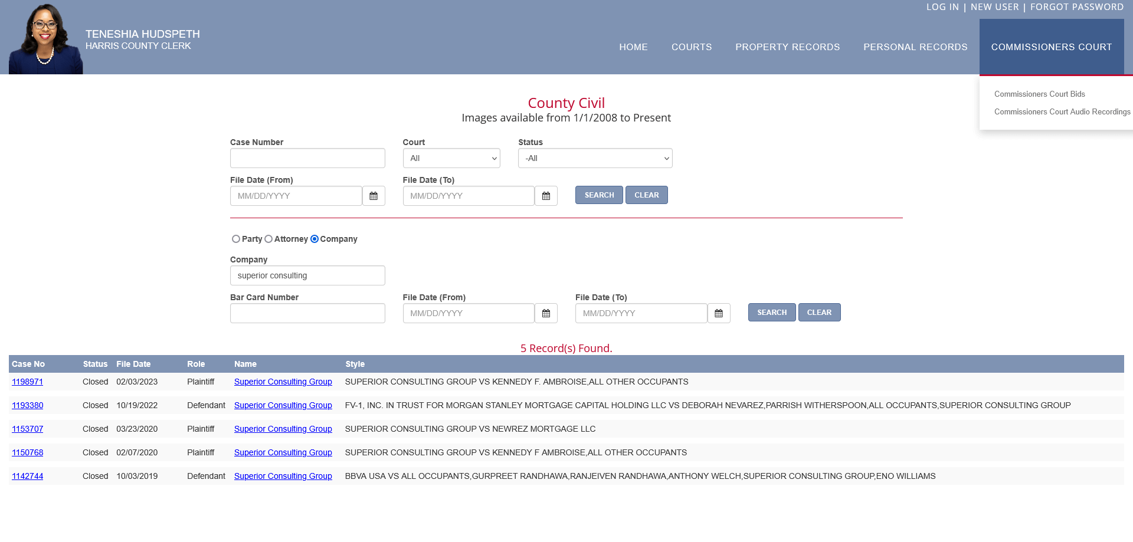The height and width of the screenshot is (542, 1133).
Task: Click the county clerk portrait photo
Action: point(45,39)
